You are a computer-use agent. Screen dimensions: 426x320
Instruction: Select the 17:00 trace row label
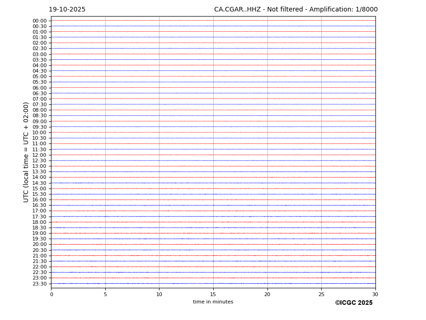coord(40,211)
